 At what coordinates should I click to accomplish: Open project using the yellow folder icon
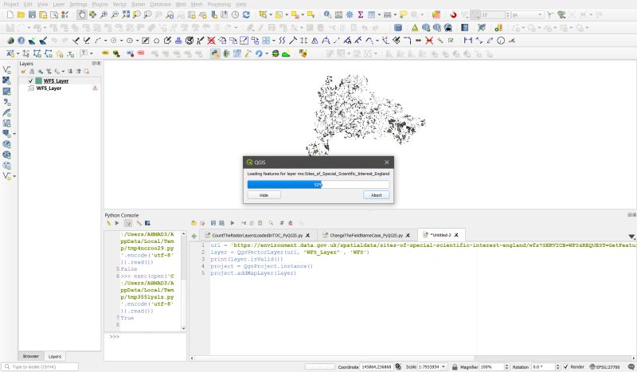tap(21, 14)
